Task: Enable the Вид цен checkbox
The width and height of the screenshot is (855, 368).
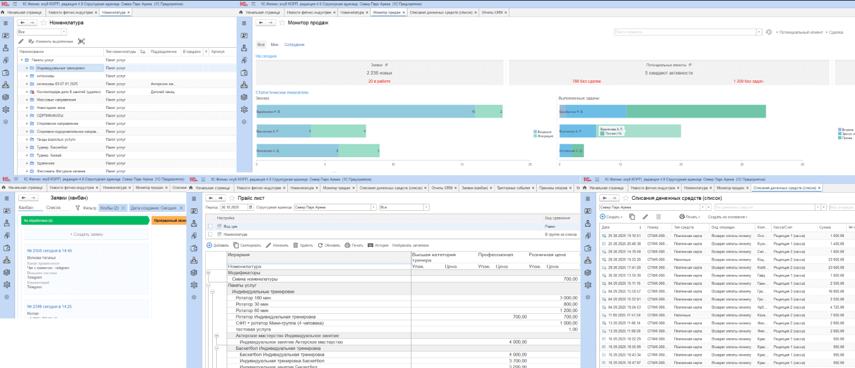Action: tap(210, 226)
